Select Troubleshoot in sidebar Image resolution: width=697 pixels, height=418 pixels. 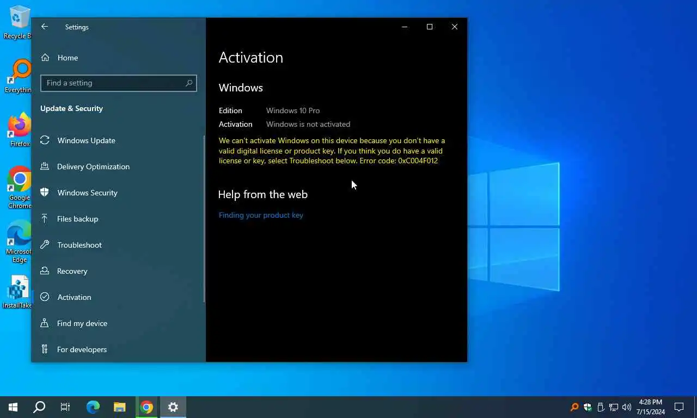pyautogui.click(x=119, y=245)
